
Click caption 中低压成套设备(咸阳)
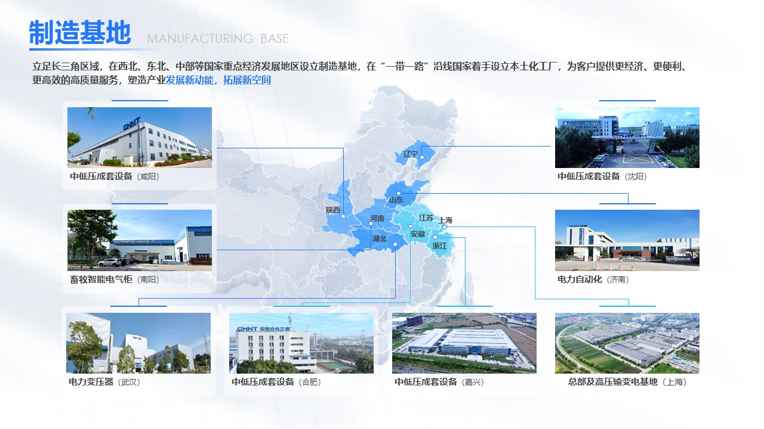click(115, 176)
